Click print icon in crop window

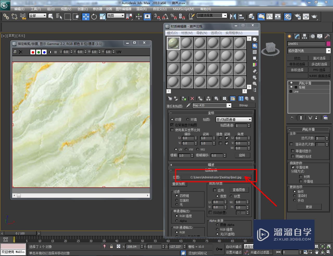15,52
